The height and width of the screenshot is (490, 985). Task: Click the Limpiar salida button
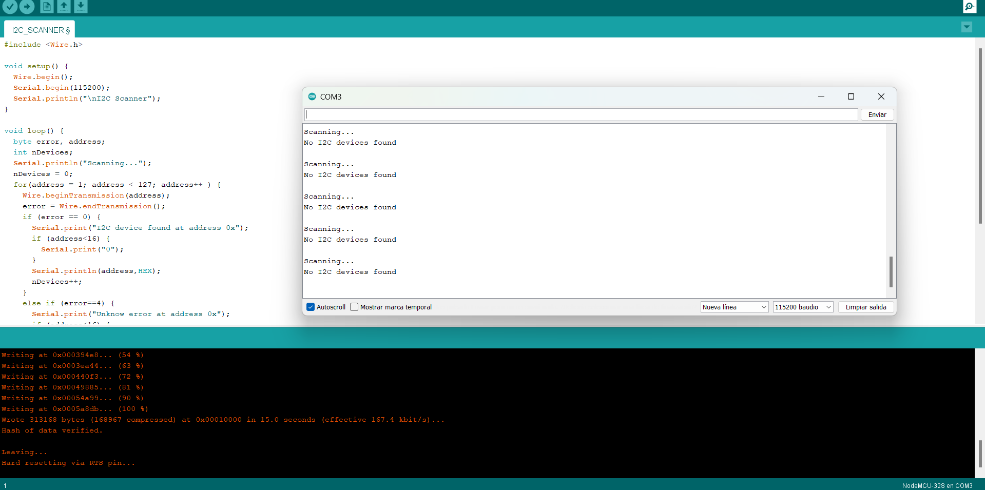(865, 307)
